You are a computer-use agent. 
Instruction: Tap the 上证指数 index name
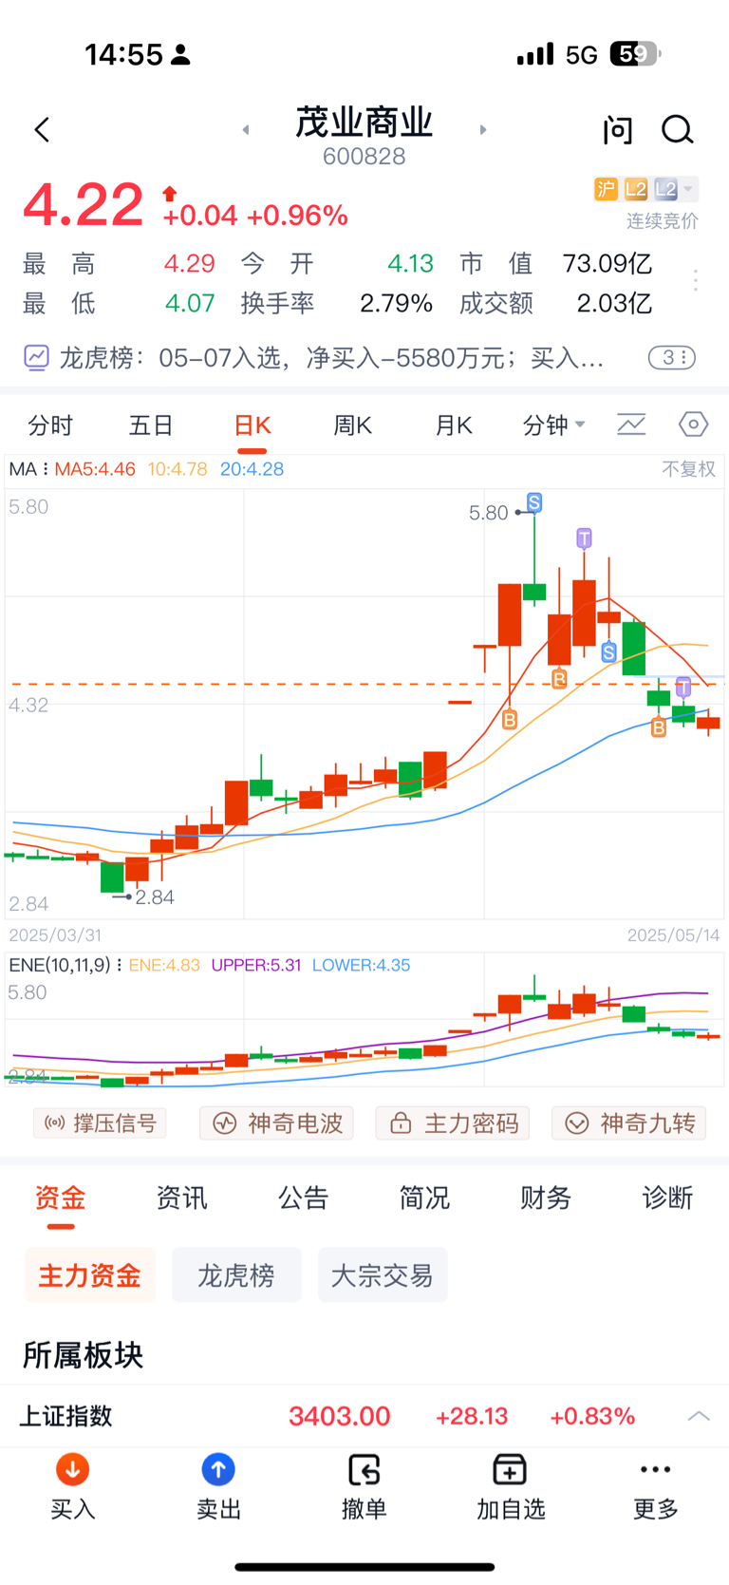click(66, 1416)
